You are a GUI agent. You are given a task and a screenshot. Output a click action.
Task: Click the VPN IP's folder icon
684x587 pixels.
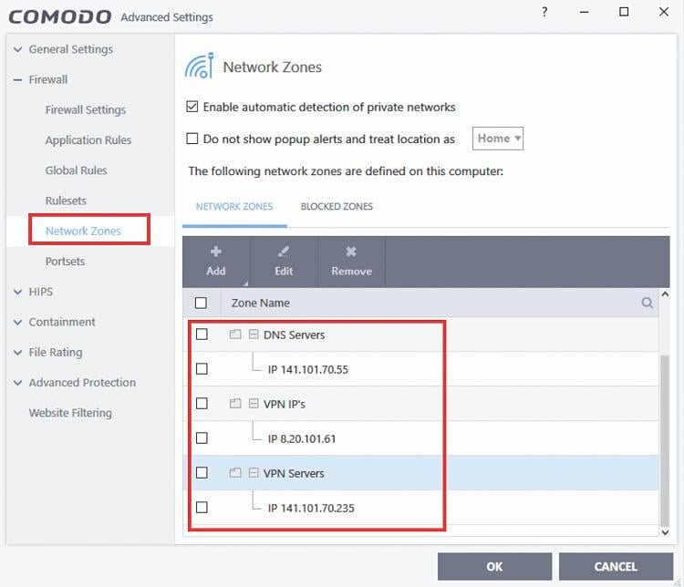pos(235,404)
